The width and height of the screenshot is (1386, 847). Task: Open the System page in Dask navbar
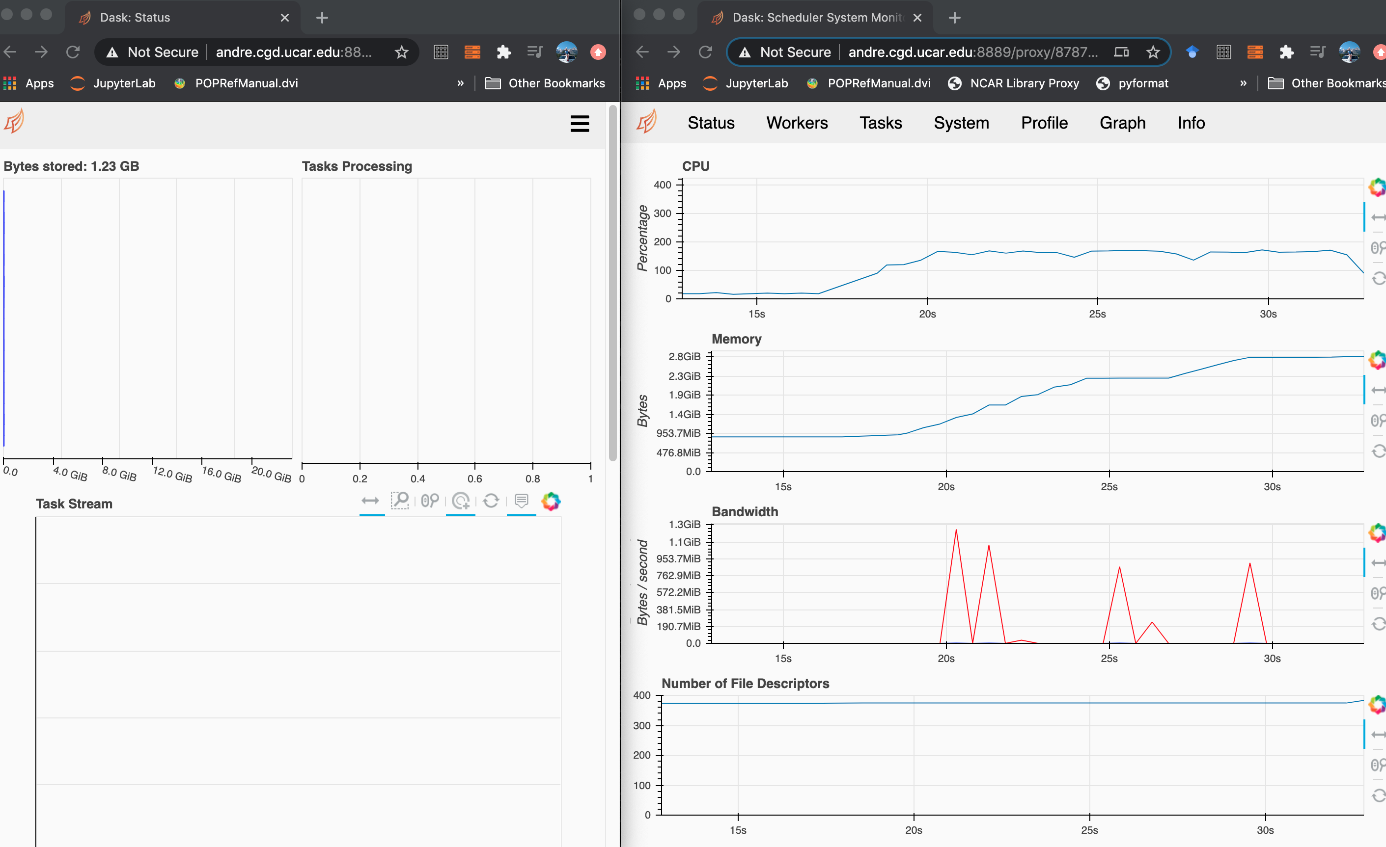(961, 123)
